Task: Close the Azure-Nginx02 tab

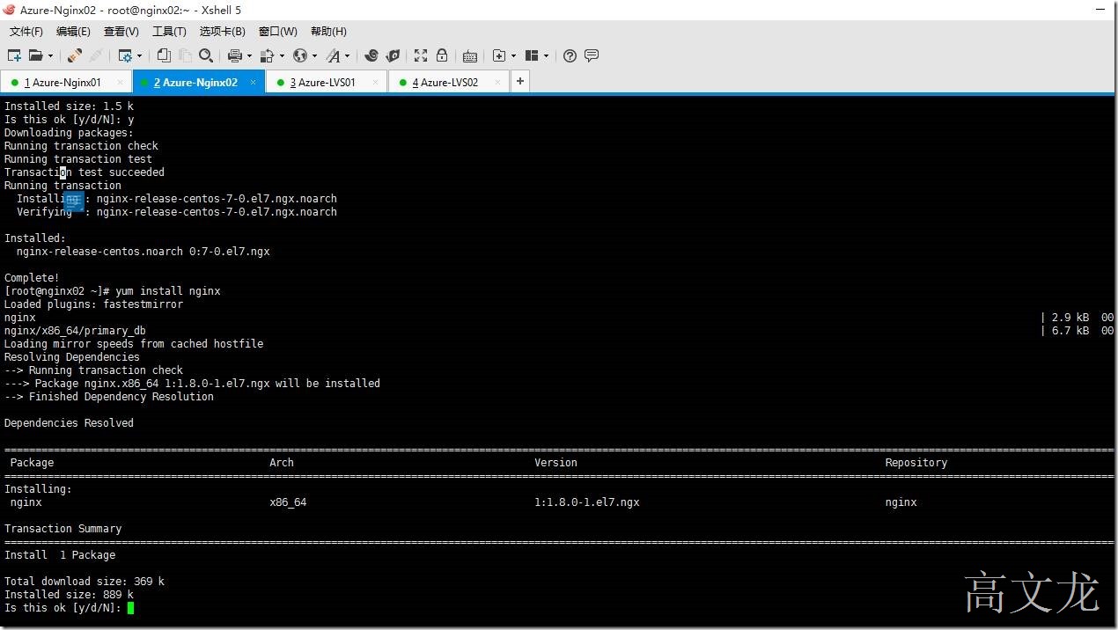Action: (x=253, y=83)
